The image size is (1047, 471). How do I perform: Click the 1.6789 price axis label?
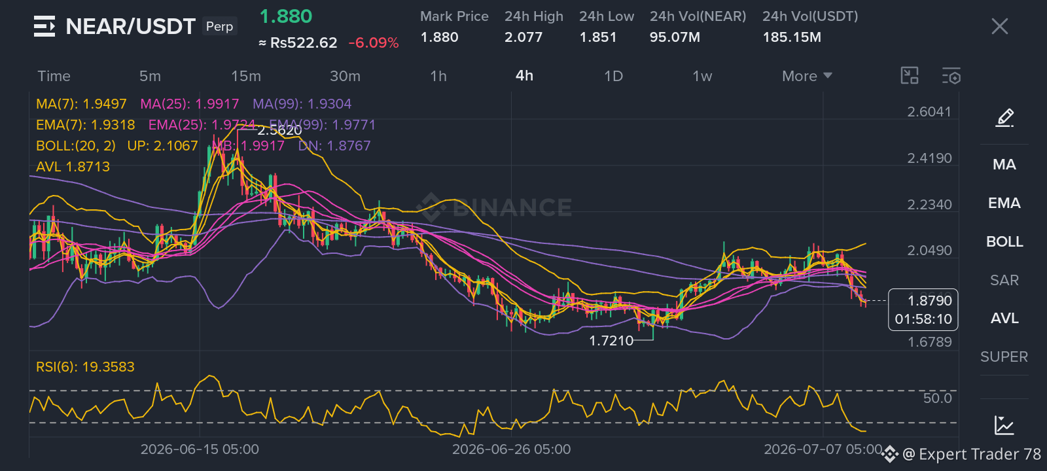click(x=929, y=342)
